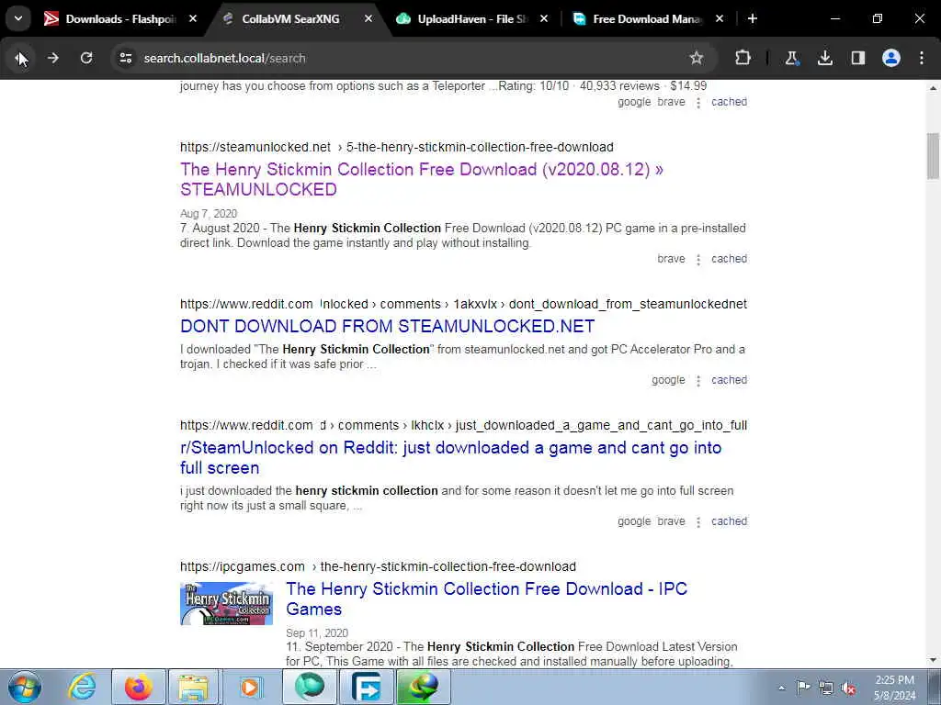Go forward to the next page

pyautogui.click(x=53, y=58)
